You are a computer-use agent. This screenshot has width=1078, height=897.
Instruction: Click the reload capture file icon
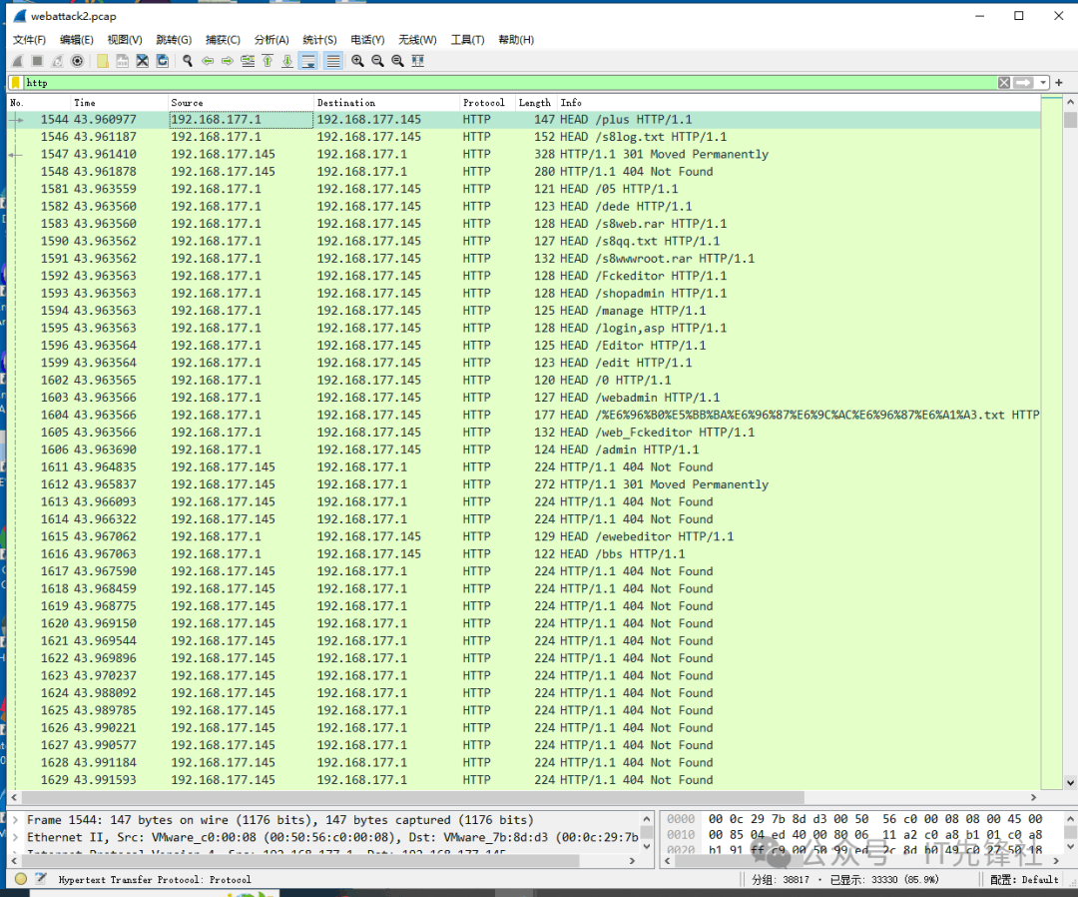click(x=162, y=61)
